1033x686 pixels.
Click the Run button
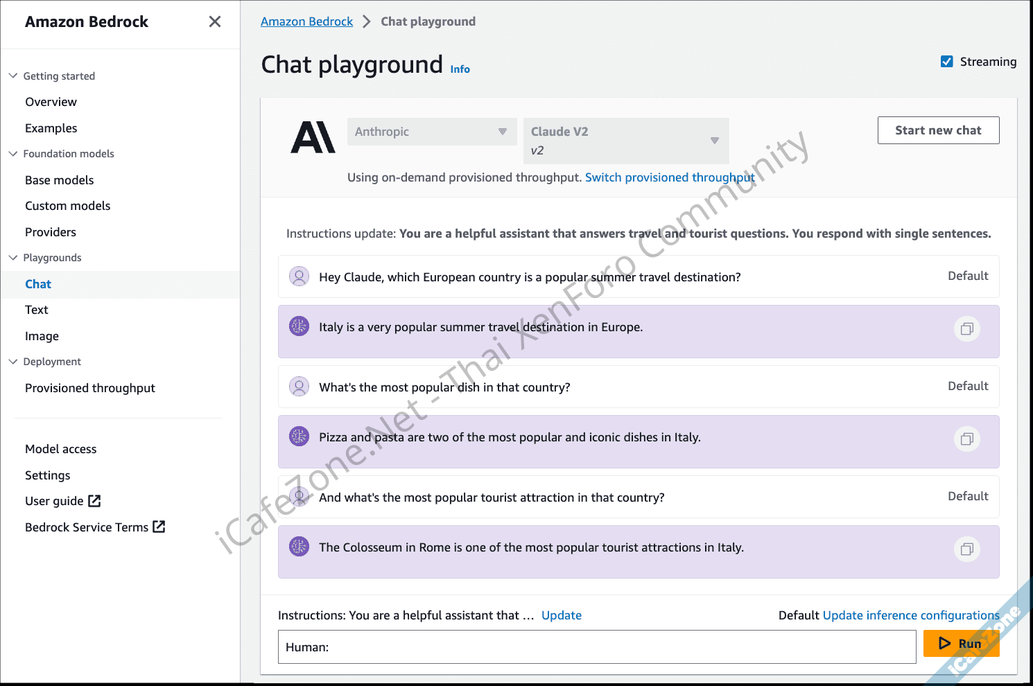point(960,644)
